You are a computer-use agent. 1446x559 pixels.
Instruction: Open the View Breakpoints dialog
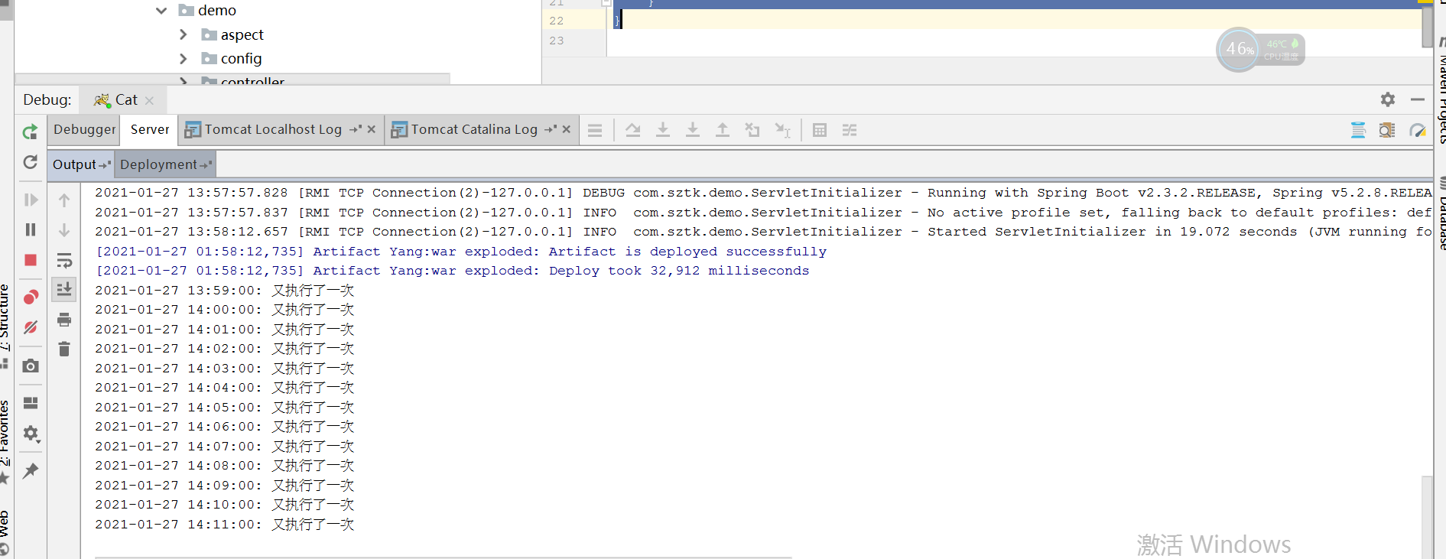click(x=31, y=297)
